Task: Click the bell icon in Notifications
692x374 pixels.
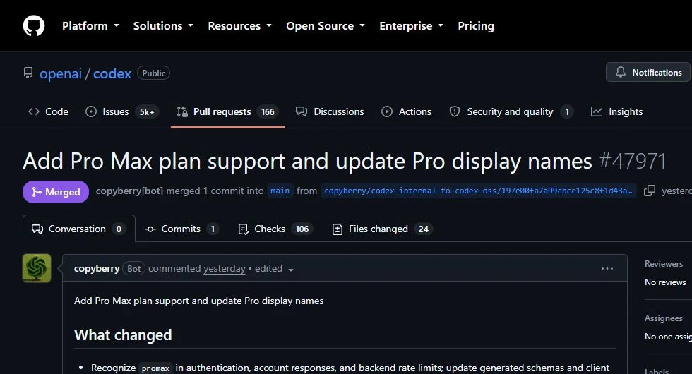Action: click(x=621, y=72)
